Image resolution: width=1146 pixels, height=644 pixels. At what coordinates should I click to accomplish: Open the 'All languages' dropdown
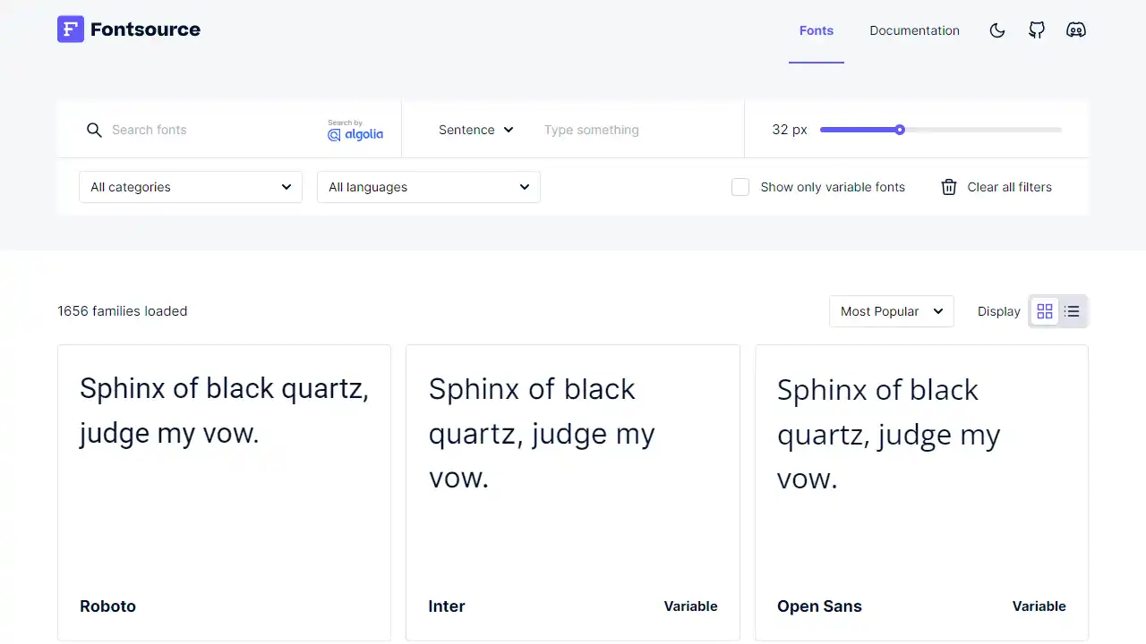[x=428, y=187]
